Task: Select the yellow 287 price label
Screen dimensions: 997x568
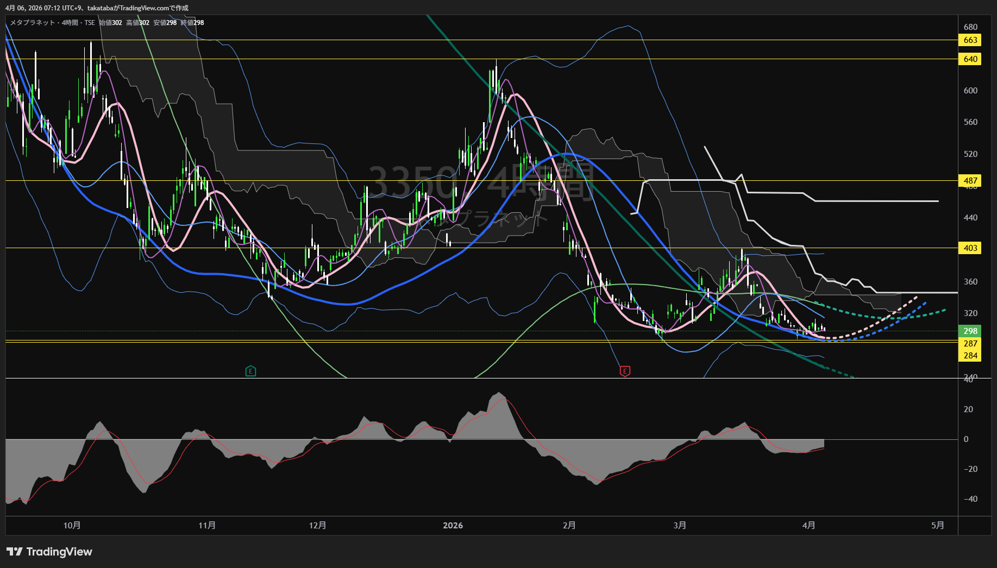Action: [x=970, y=344]
